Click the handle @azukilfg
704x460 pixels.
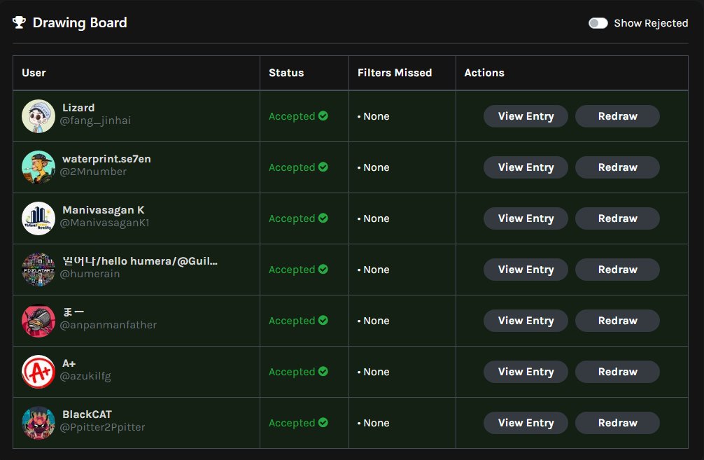(x=85, y=377)
